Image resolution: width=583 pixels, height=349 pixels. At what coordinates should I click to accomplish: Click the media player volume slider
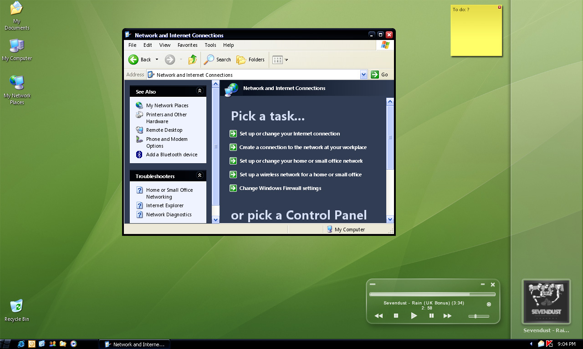[x=478, y=316]
